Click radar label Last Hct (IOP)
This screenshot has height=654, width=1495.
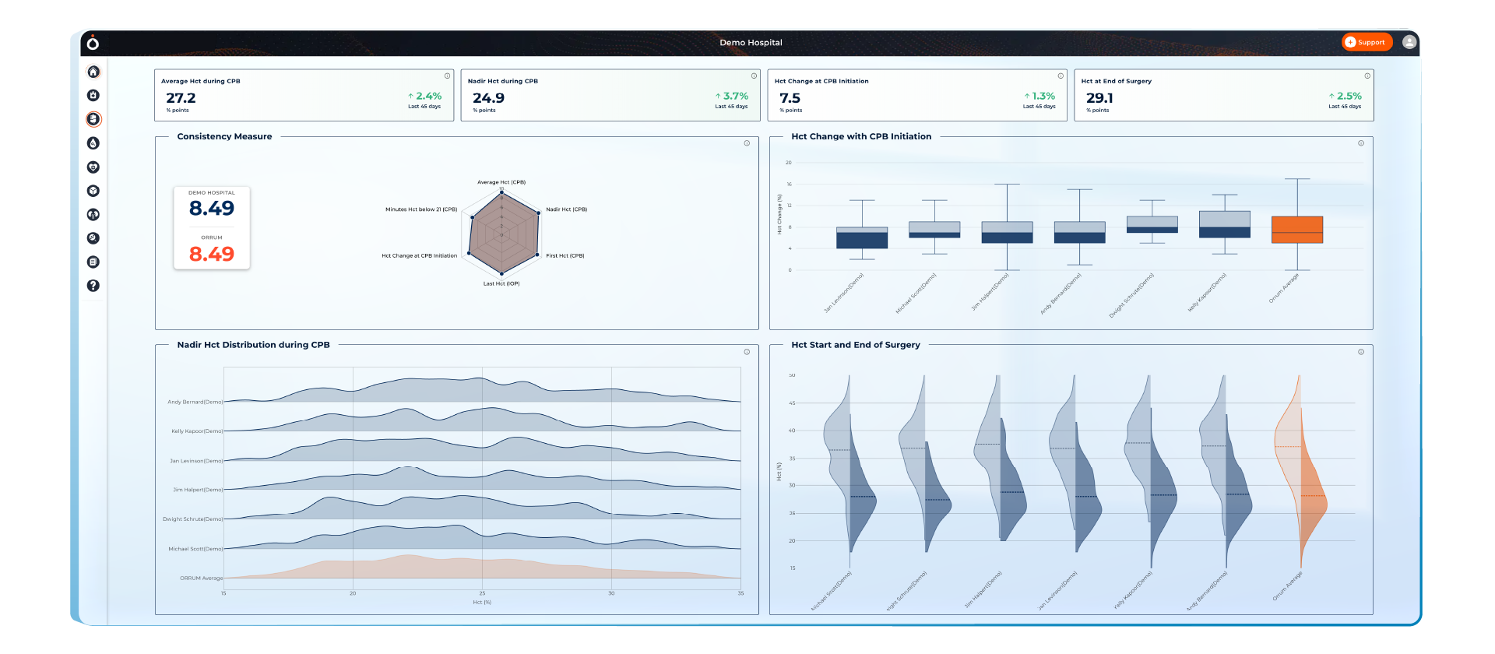pos(501,283)
